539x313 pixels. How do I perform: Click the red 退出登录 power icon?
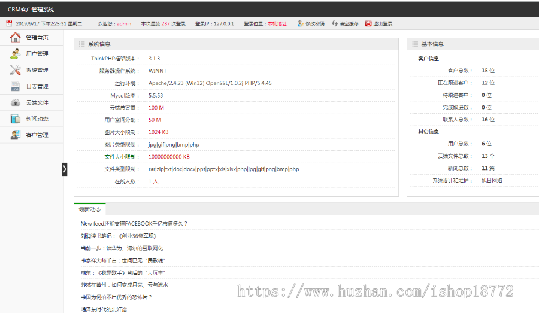[368, 23]
